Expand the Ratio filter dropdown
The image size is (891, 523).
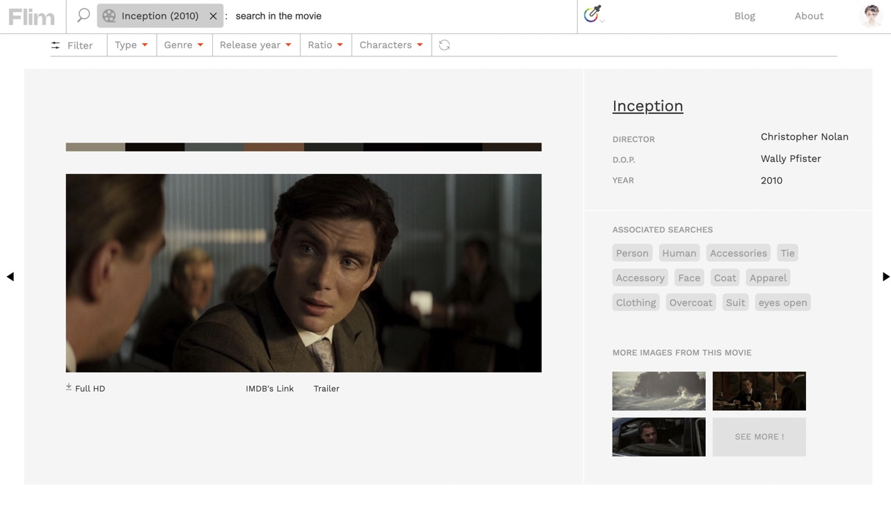pos(326,45)
